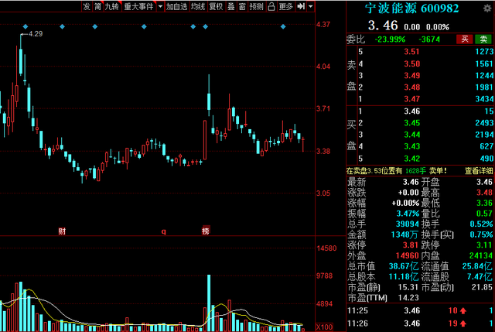Click the 市盈(TTM) value 14.23

tap(408, 298)
